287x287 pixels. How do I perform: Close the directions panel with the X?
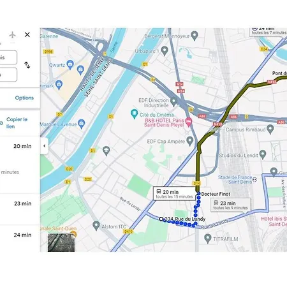click(27, 34)
